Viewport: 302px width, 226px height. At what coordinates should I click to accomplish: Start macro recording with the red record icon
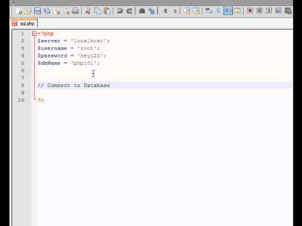click(x=250, y=11)
